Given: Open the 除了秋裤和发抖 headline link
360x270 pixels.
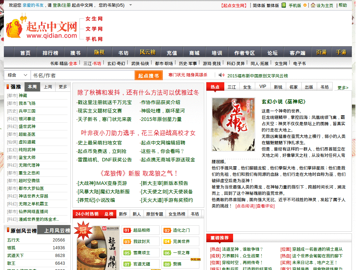Looking at the screenshot, I should [x=138, y=92].
